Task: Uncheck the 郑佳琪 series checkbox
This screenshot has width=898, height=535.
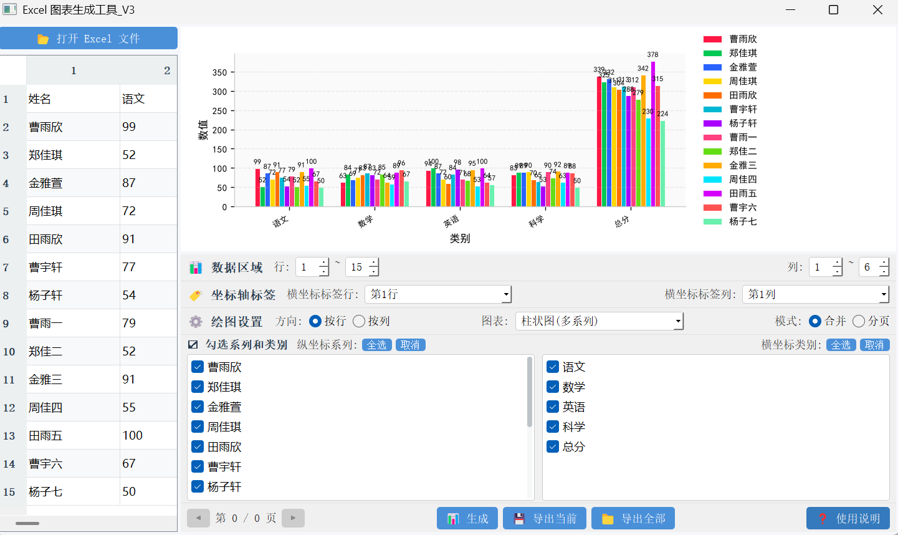Action: pos(198,387)
